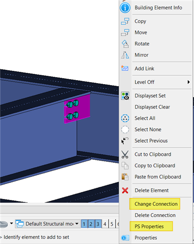The image size is (194, 244).
Task: Open PS Properties from context menu
Action: pyautogui.click(x=149, y=226)
